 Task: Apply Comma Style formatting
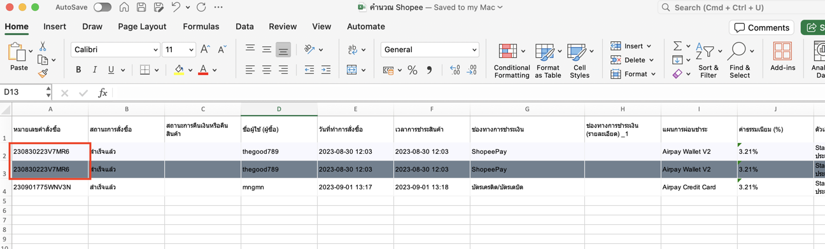(429, 71)
